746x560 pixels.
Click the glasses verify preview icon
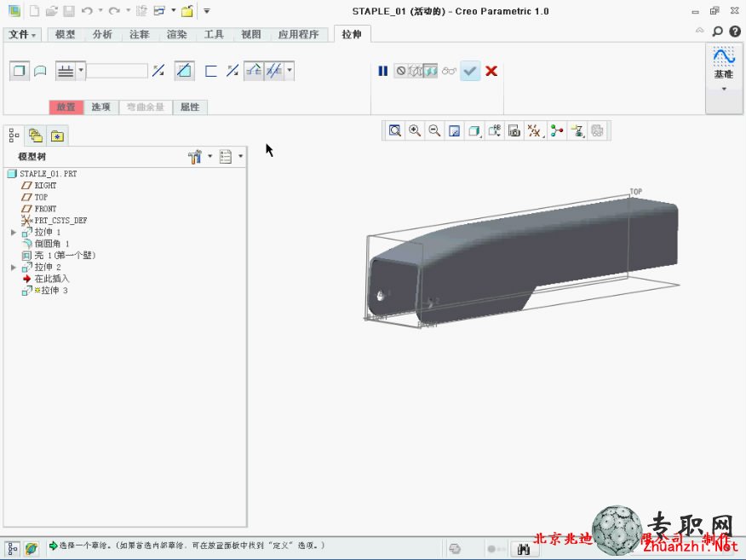(449, 71)
